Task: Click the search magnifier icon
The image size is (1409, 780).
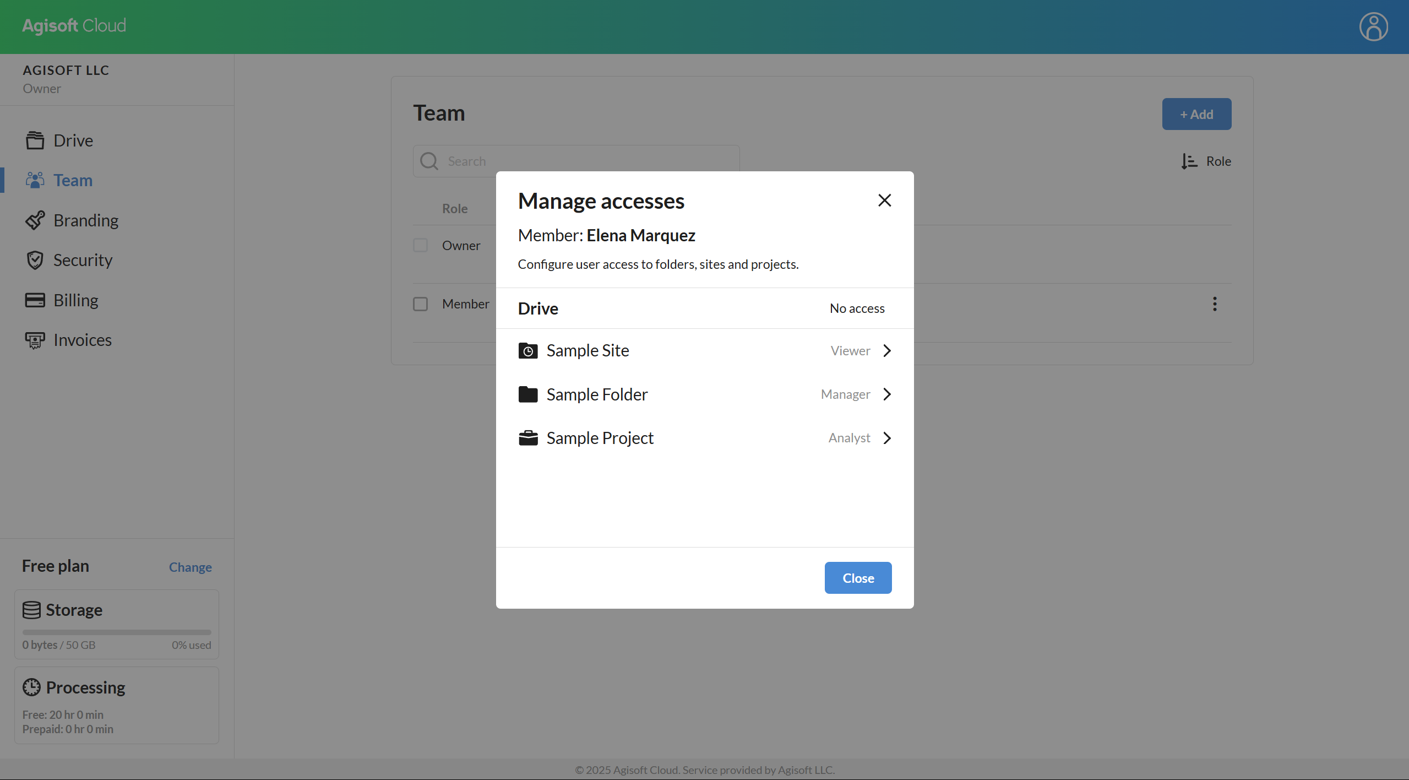Action: coord(429,161)
